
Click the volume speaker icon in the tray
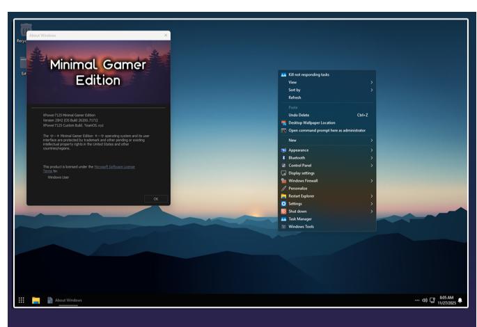coord(425,301)
